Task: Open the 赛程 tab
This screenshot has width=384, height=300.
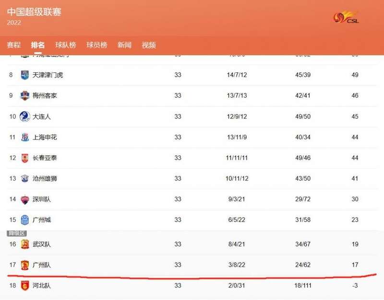Action: click(x=14, y=45)
